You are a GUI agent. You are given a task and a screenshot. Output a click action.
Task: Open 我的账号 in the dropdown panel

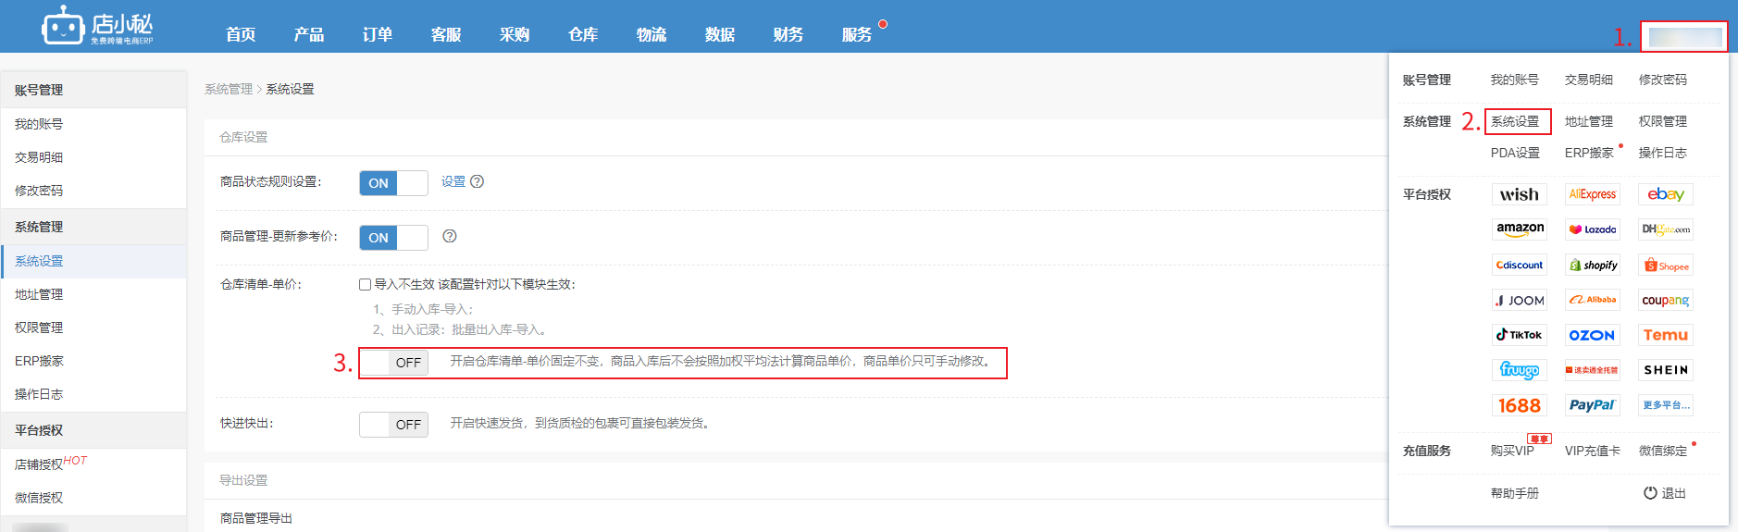[x=1515, y=80]
